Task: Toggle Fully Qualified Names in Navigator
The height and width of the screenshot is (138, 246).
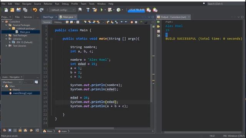Action: (31, 130)
